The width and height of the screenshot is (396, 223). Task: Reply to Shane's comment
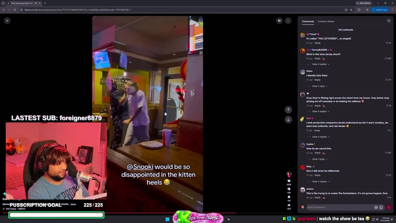coord(317,80)
